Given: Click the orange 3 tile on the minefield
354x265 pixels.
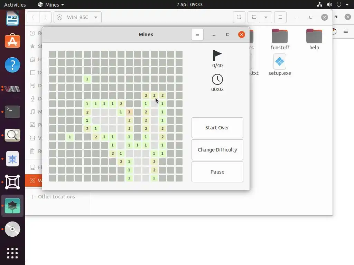Looking at the screenshot, I should [129, 112].
